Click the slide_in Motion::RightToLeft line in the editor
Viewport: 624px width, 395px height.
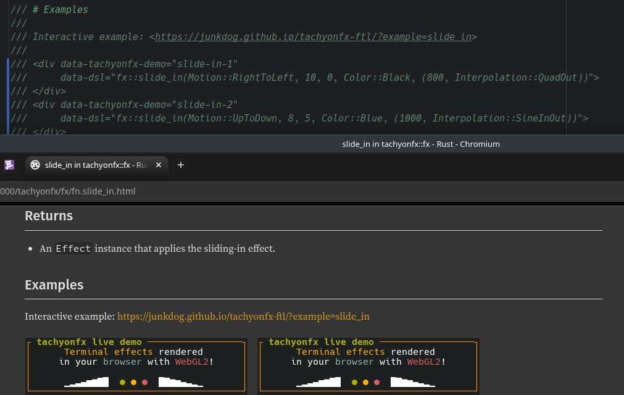tap(306, 77)
